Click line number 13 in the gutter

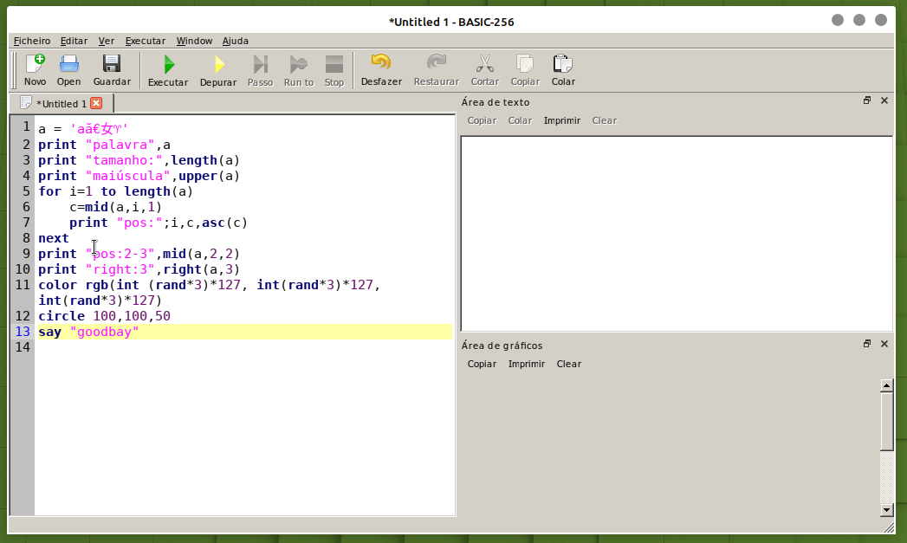tap(23, 332)
